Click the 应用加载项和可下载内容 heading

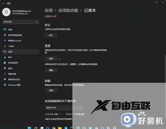60,101
